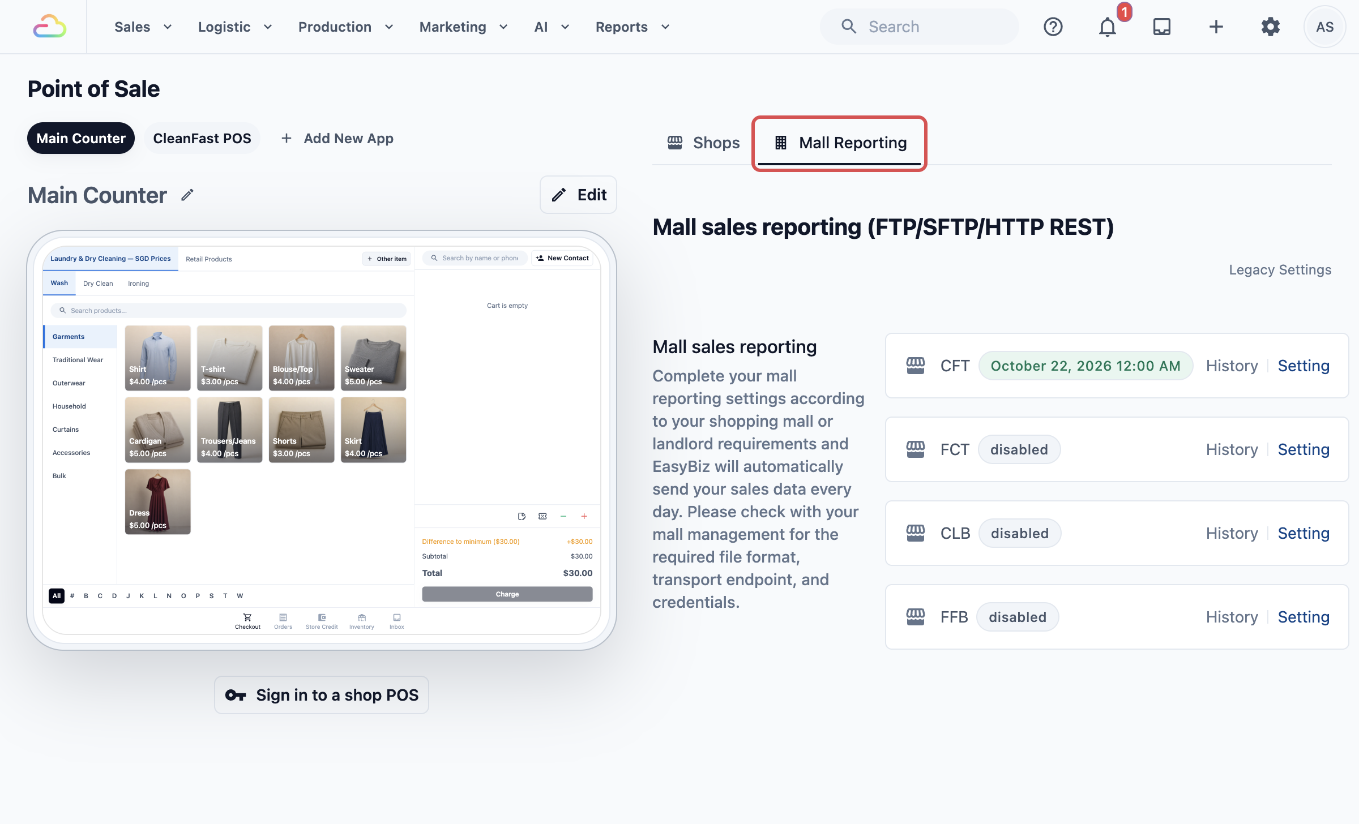Expand the Marketing menu
Viewport: 1359px width, 824px height.
click(x=463, y=27)
